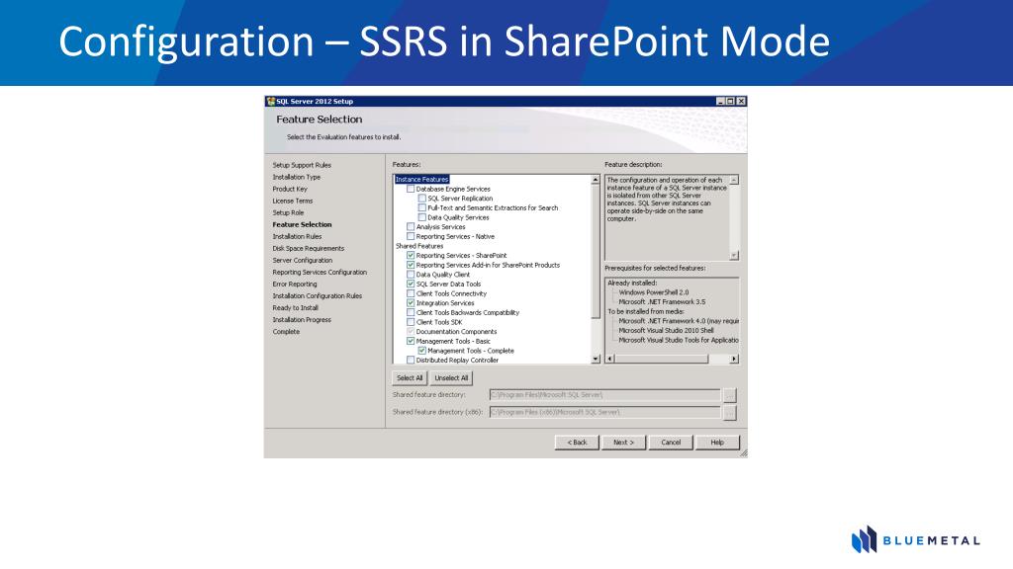
Task: Browse for Shared feature directory
Action: pos(730,395)
